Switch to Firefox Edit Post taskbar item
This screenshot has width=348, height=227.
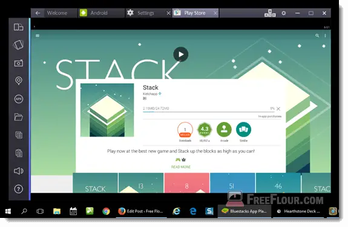141,211
